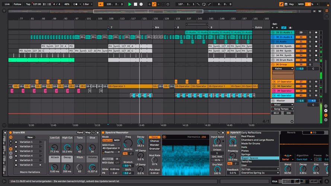Start playback with the green Play button

click(x=130, y=4)
